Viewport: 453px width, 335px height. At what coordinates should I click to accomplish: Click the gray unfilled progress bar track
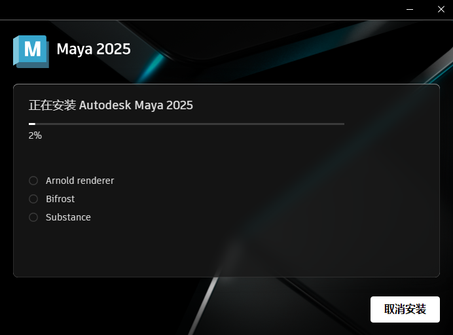tap(190, 124)
